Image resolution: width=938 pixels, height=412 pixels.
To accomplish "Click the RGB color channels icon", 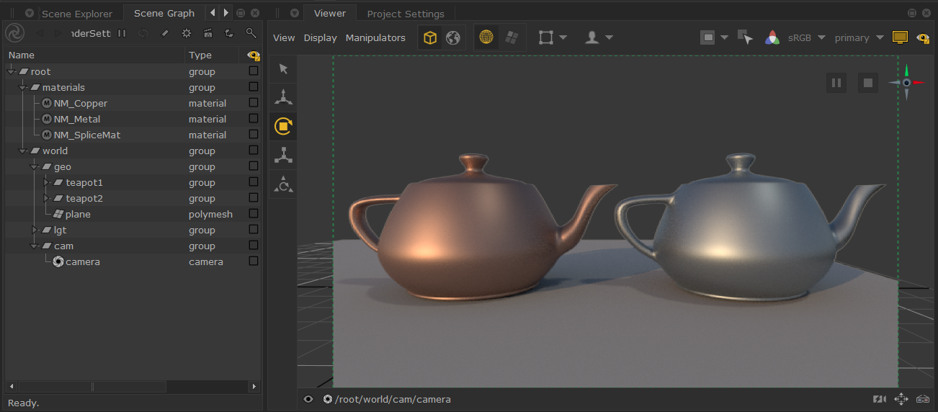I will [x=772, y=37].
